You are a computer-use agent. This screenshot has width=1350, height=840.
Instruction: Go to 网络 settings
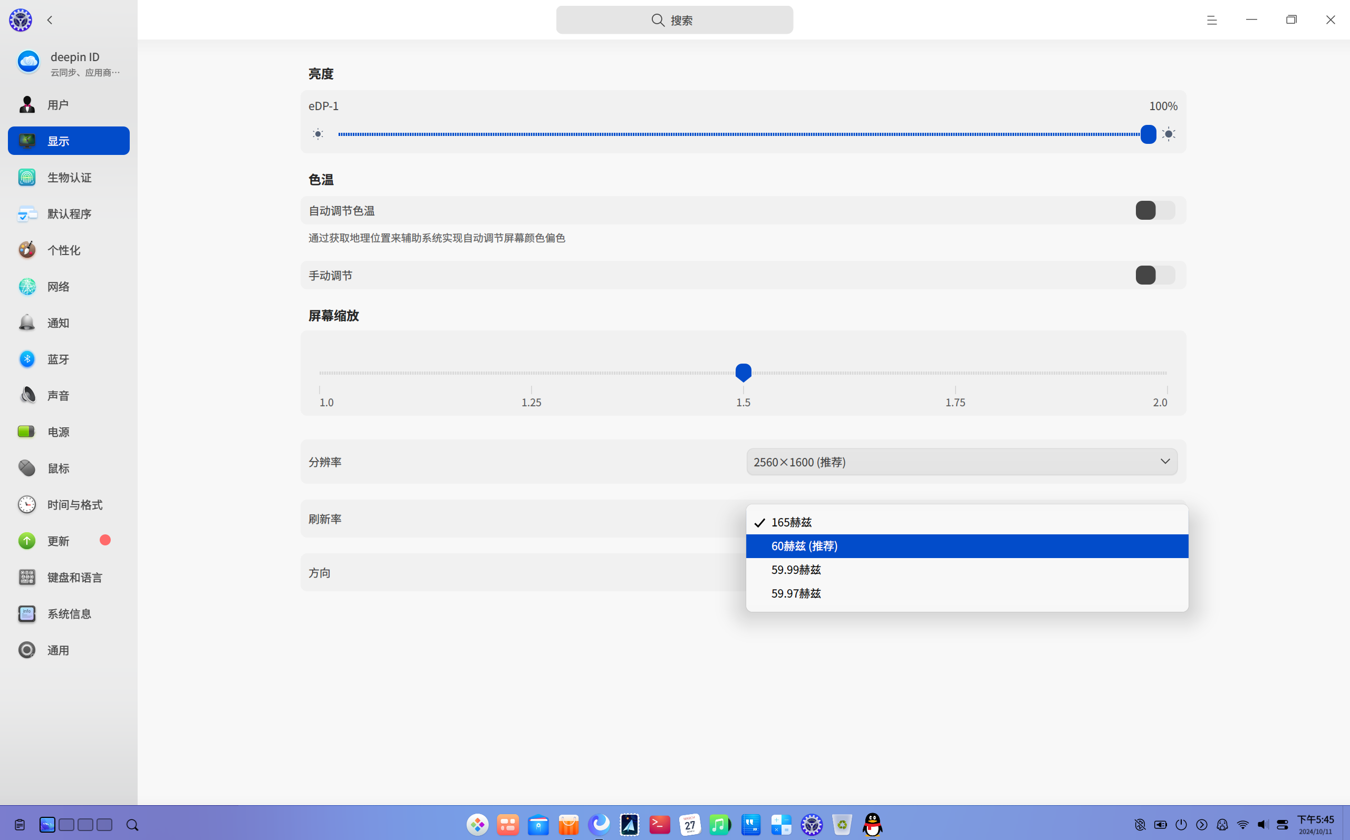click(x=69, y=287)
